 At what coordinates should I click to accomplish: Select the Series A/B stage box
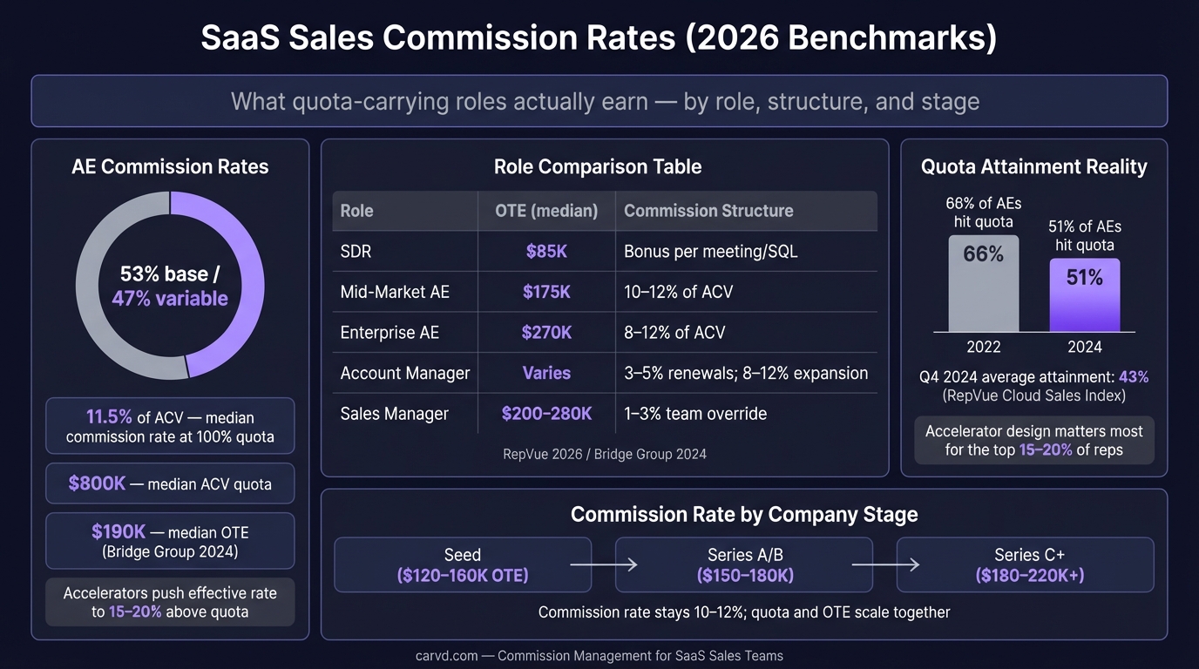743,564
